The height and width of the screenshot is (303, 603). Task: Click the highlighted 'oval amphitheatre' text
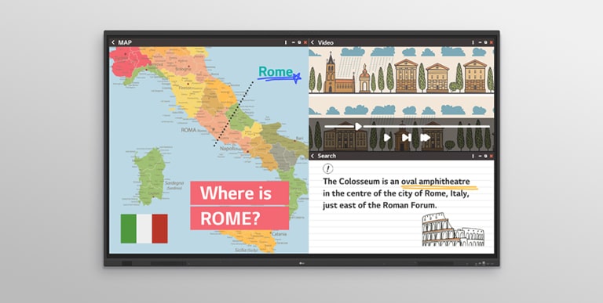[435, 182]
